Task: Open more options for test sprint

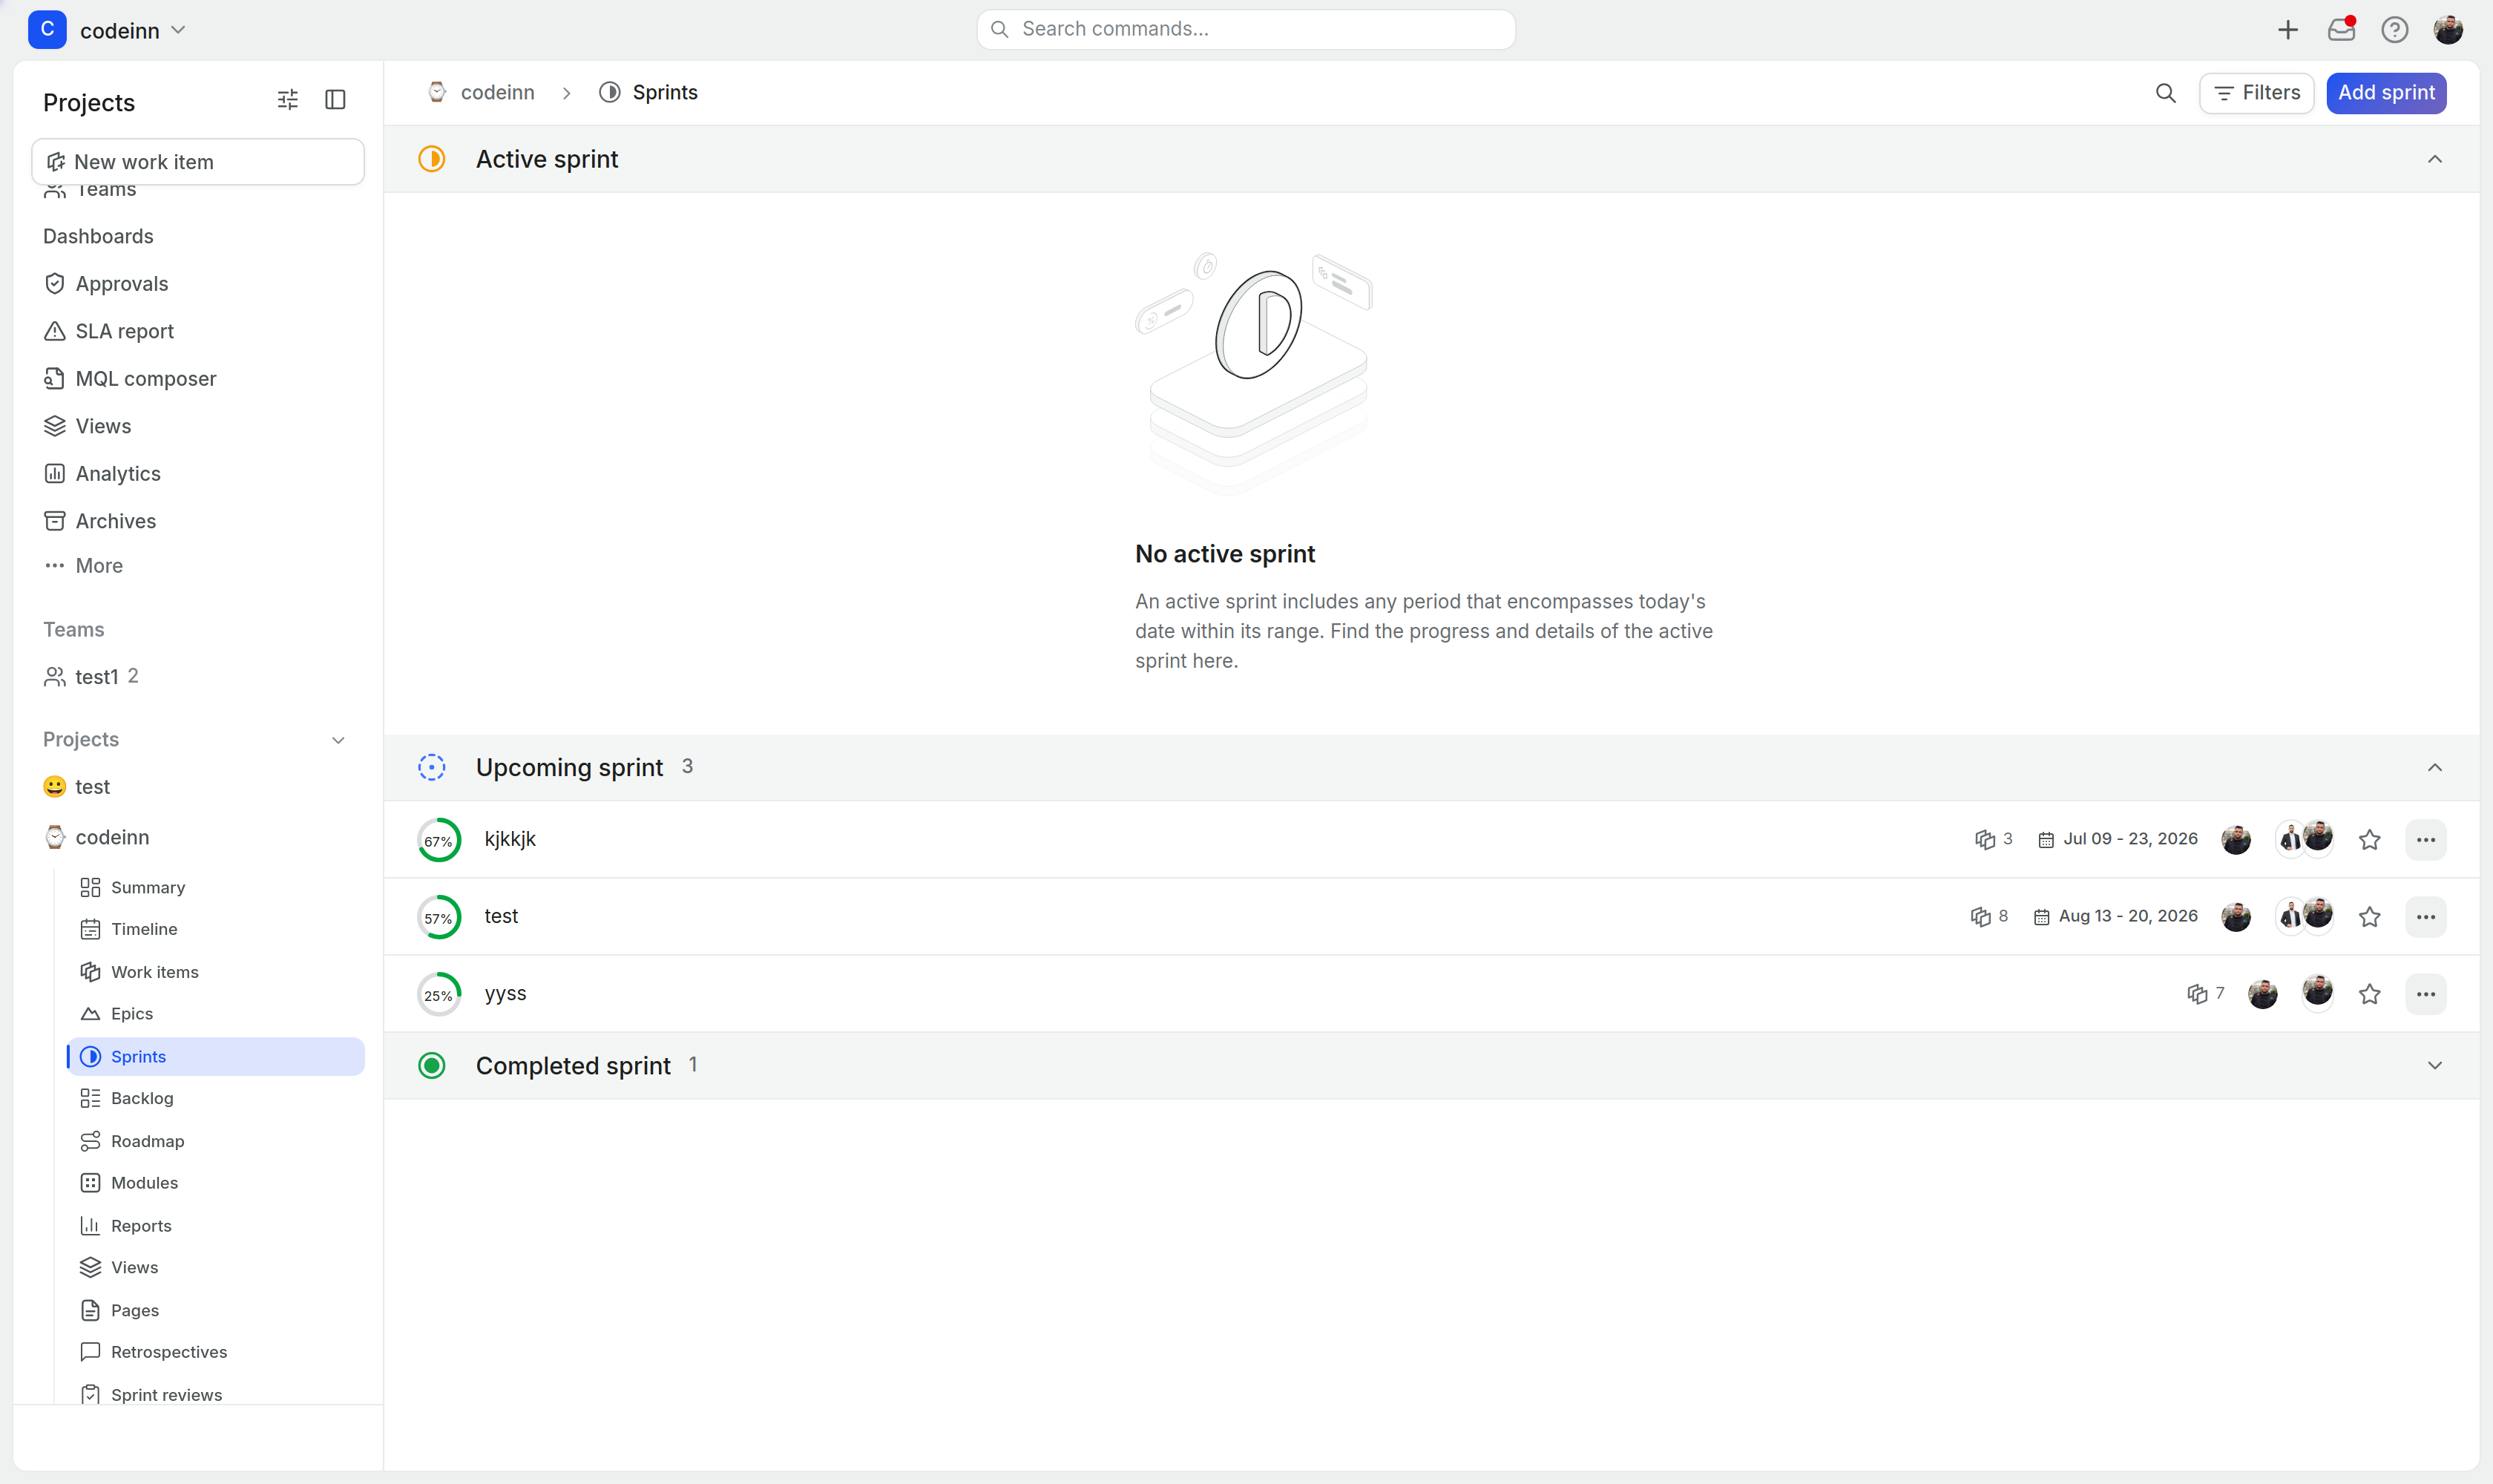Action: pos(2425,917)
